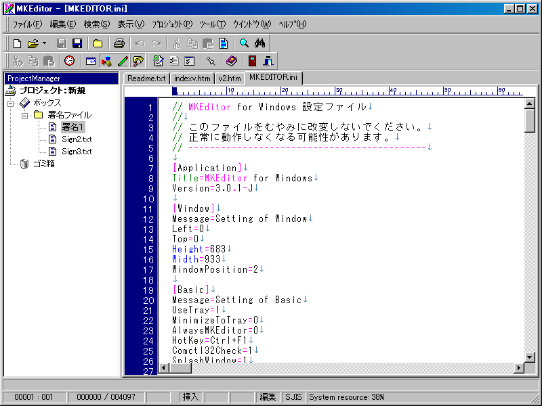Select the 署名ファイル folder in the tree
Viewport: 542px width, 406px height.
70,115
